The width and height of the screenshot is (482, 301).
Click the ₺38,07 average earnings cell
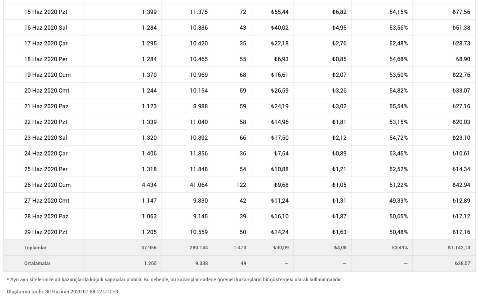pyautogui.click(x=462, y=263)
